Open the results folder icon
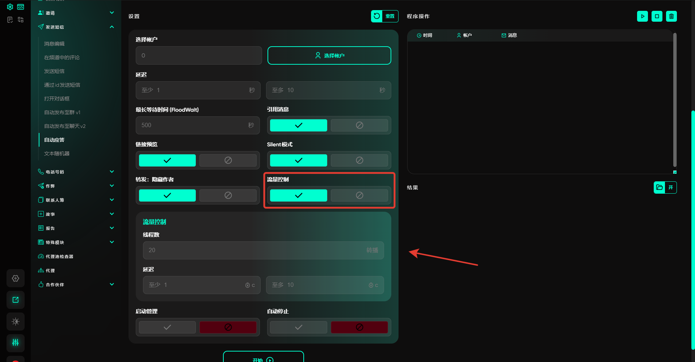The height and width of the screenshot is (362, 695). (660, 188)
